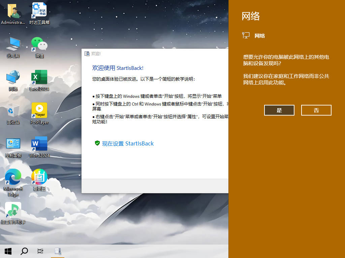This screenshot has height=258, width=345.
Task: Launch Excel2024 desktop shortcut
Action: coord(39,78)
